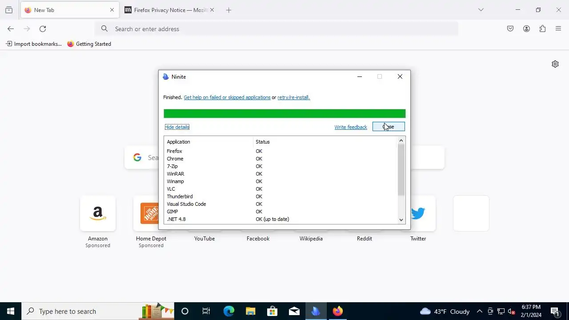Select the VLC row
The image size is (569, 320).
point(280,189)
